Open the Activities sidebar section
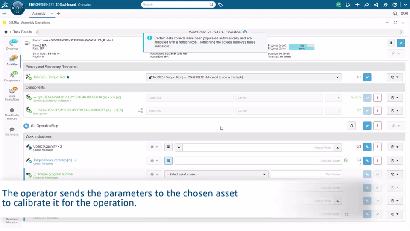This screenshot has width=410, height=231. coord(12,61)
